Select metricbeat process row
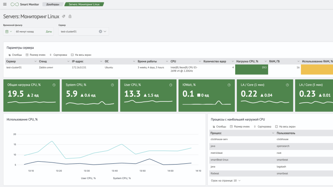333x187 pixels. click(x=271, y=153)
